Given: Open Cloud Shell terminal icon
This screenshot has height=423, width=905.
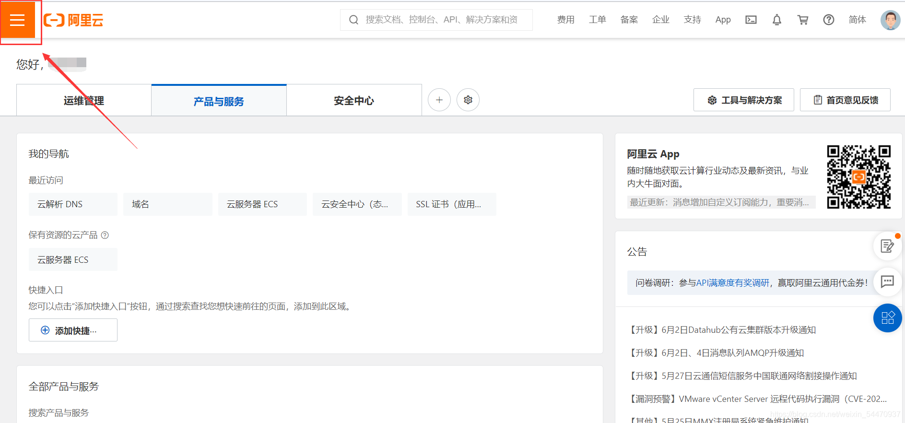Looking at the screenshot, I should click(751, 20).
